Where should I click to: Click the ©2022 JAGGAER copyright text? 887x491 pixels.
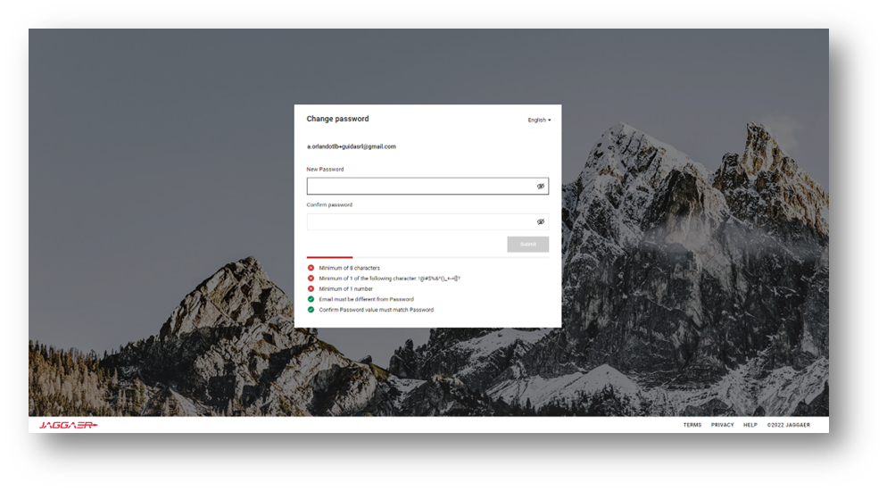pos(788,425)
